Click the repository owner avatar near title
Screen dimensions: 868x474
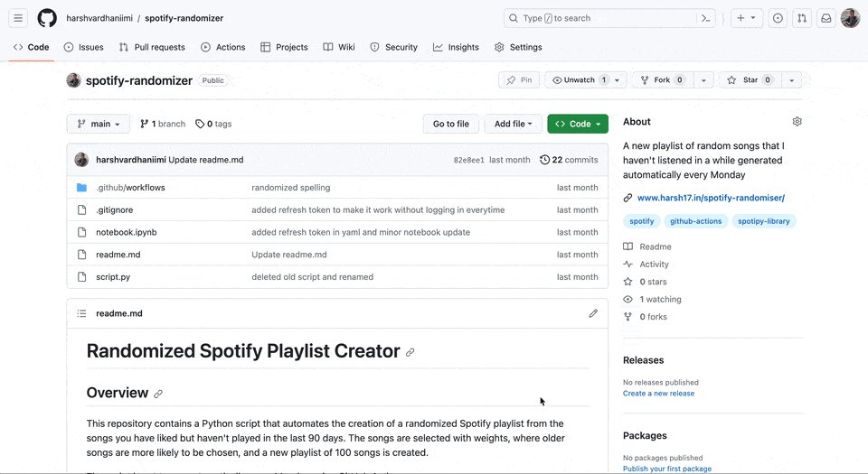pos(73,80)
